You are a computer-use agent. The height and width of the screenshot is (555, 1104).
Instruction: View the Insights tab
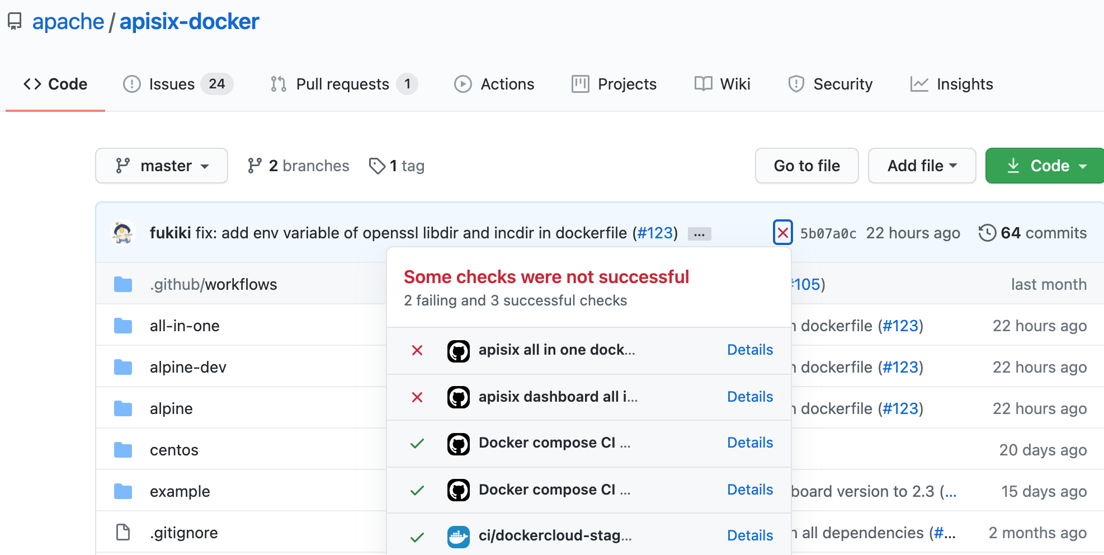tap(951, 84)
